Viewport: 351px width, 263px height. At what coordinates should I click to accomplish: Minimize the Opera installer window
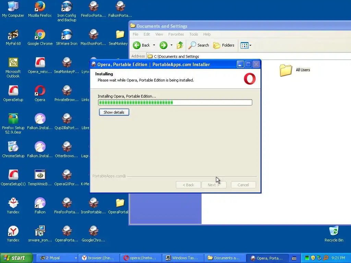tap(240, 65)
